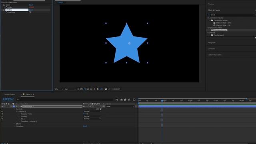Viewport: 256px width, 144px height.
Task: Click the reset exposure icon
Action: (98, 89)
